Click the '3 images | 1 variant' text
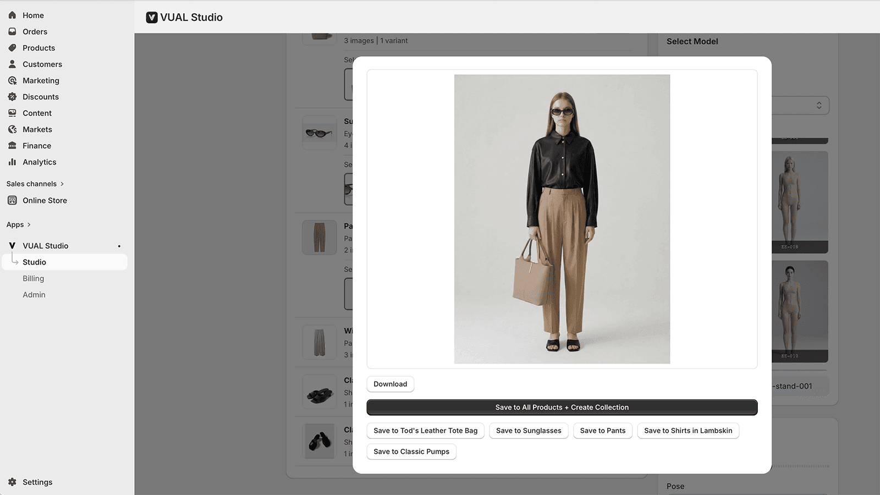Viewport: 880px width, 495px height. [x=376, y=41]
